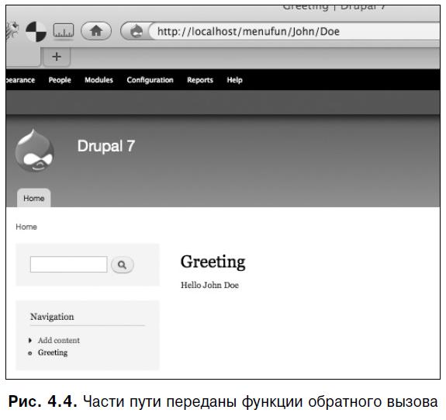Click the partially visible leftmost toolbar icon

click(x=12, y=30)
